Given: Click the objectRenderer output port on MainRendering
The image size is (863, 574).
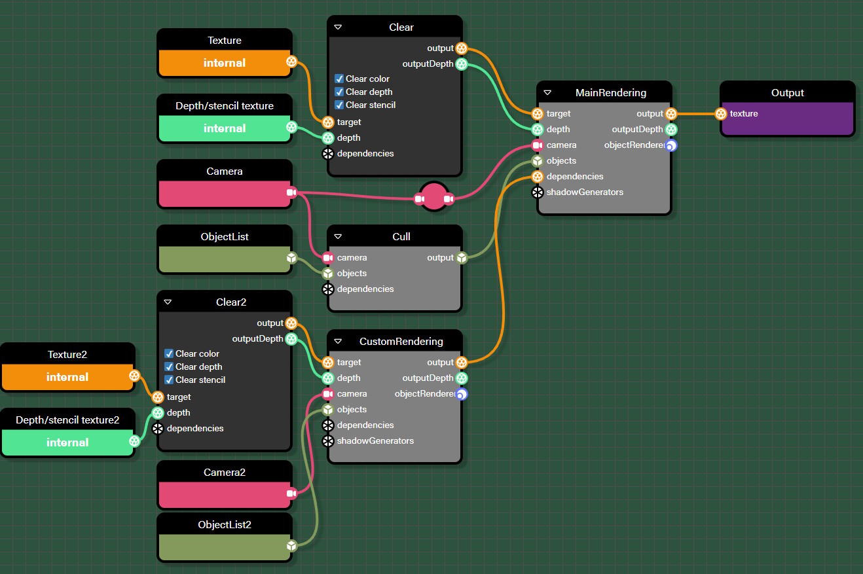Looking at the screenshot, I should point(670,145).
